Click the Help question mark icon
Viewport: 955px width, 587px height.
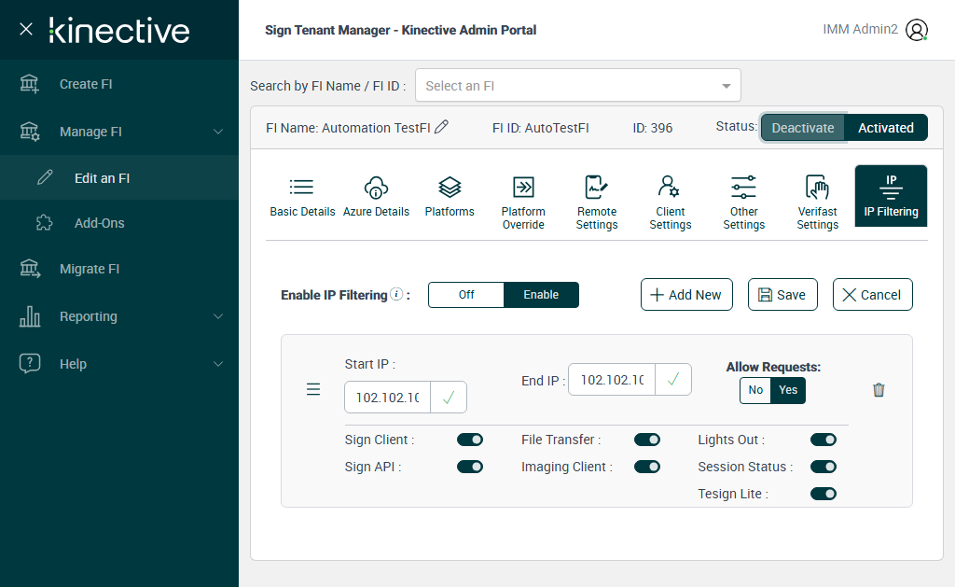pos(29,363)
